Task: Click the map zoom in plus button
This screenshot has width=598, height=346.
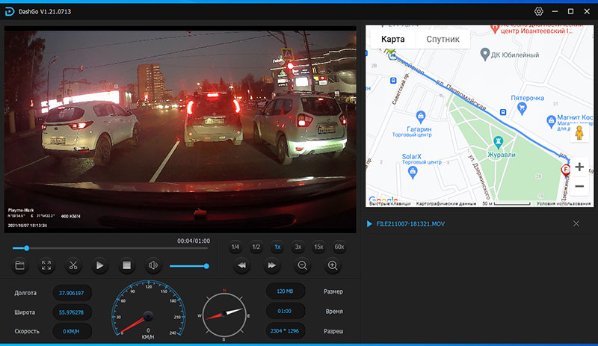Action: tap(579, 167)
